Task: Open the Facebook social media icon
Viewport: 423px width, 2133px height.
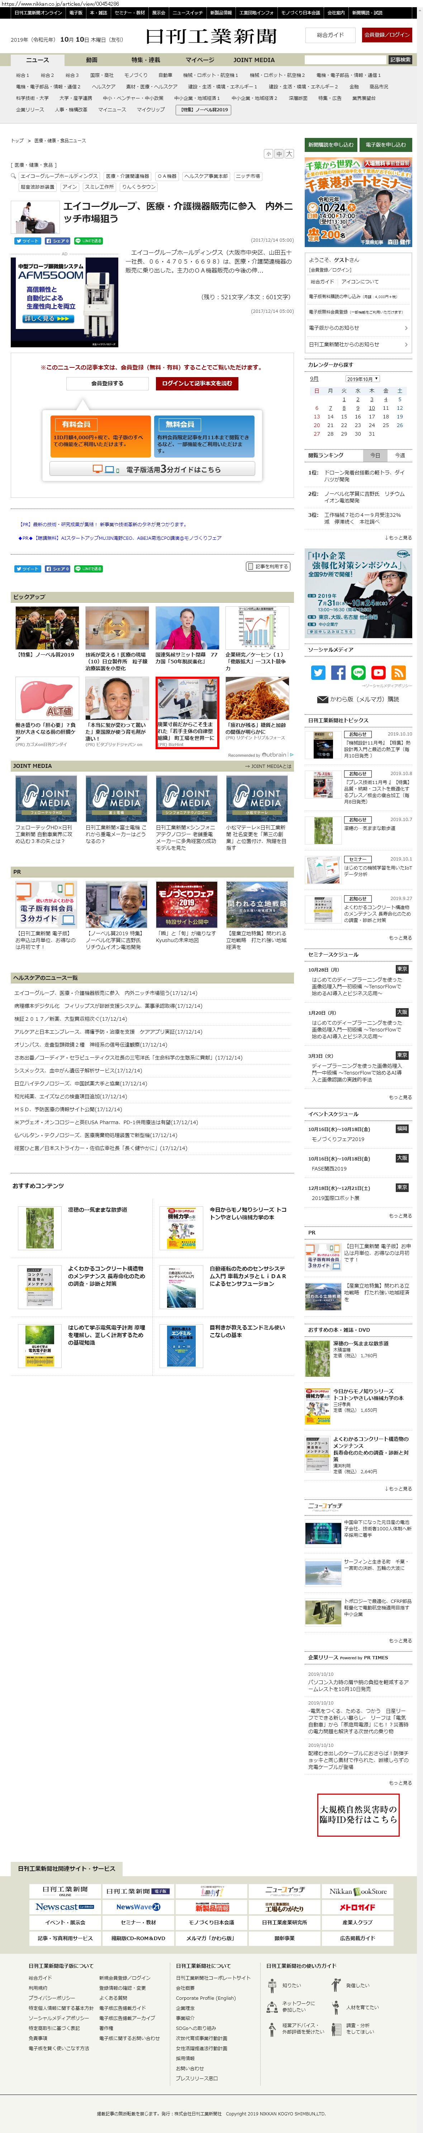Action: click(338, 672)
